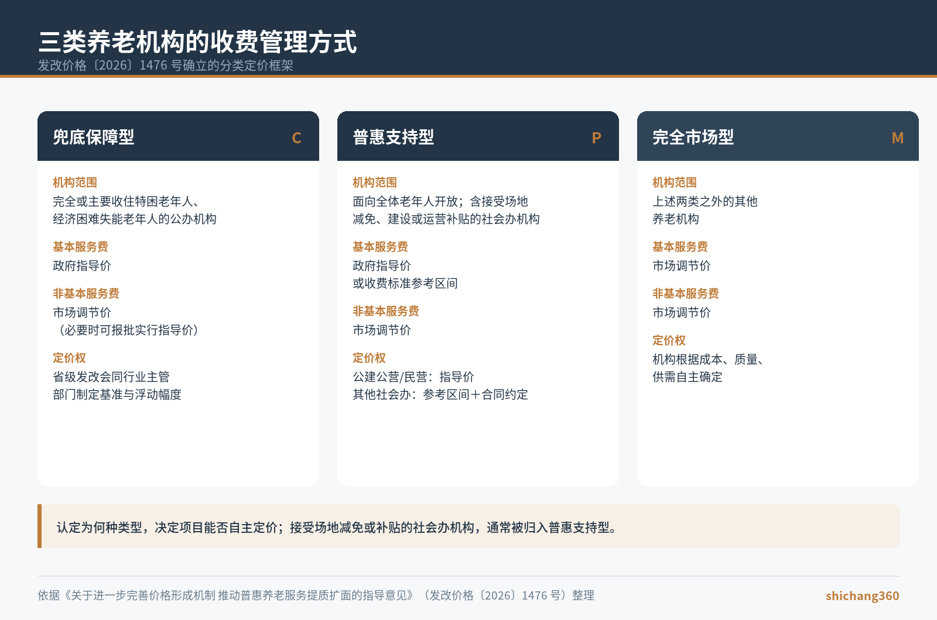Image resolution: width=937 pixels, height=620 pixels.
Task: Click 定价权 label in 兜底保障型 card
Action: [x=69, y=358]
